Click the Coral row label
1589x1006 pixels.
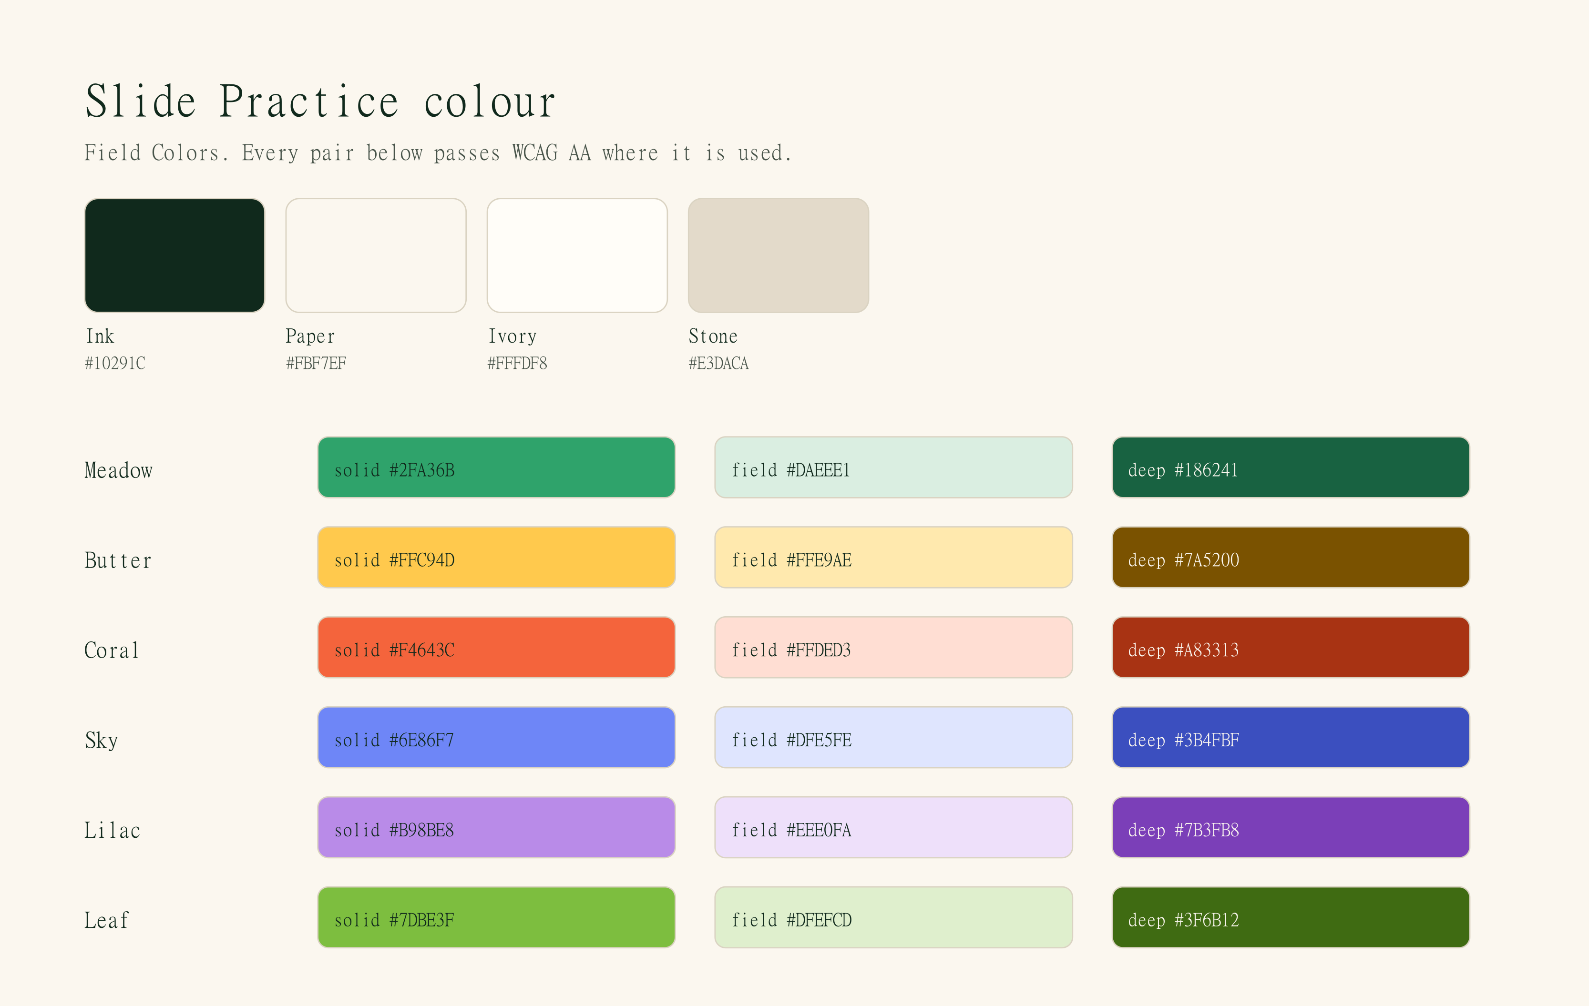(112, 650)
